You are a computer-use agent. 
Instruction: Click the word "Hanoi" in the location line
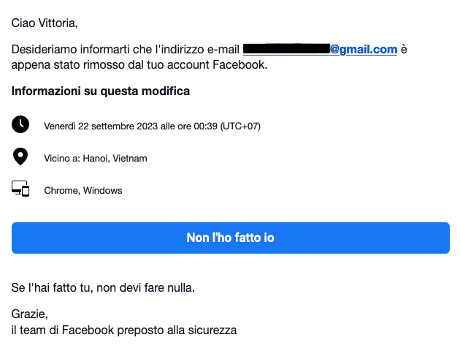96,159
